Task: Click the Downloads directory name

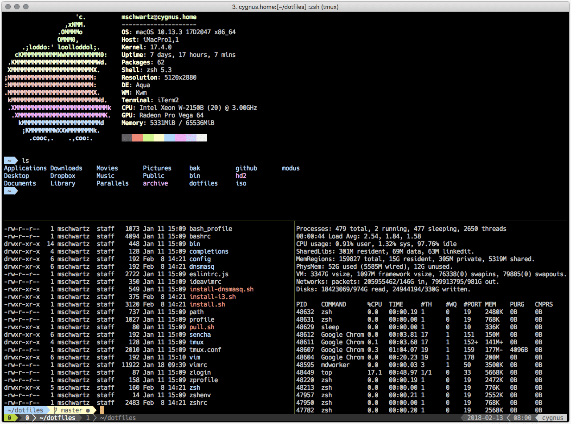Action: coord(66,168)
